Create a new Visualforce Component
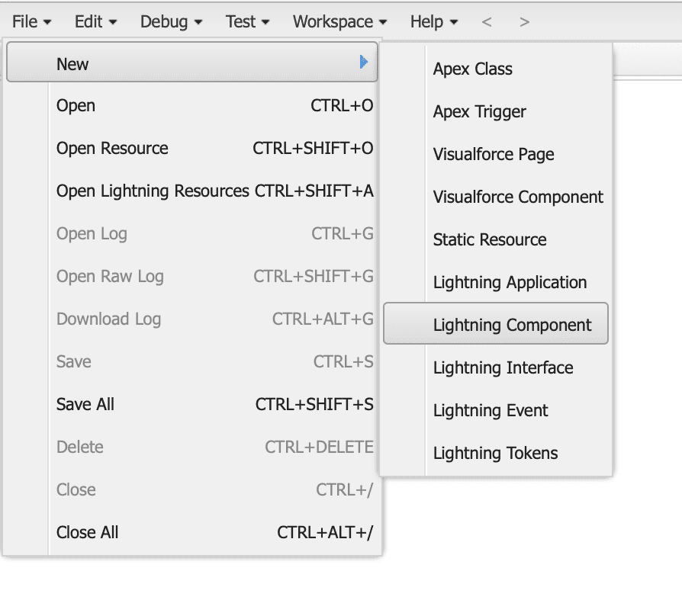This screenshot has width=682, height=616. point(496,197)
